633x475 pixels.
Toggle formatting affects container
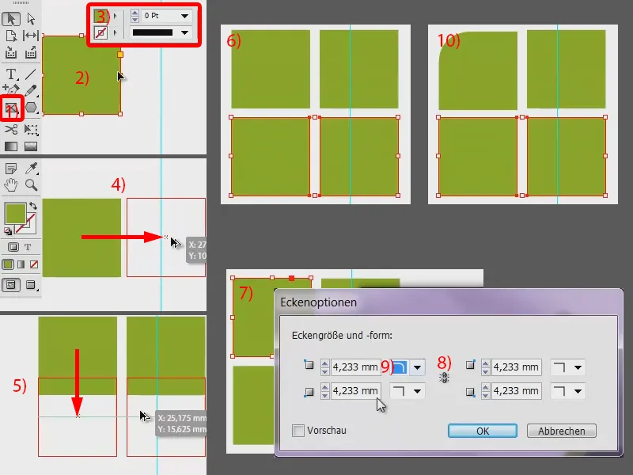pos(13,247)
